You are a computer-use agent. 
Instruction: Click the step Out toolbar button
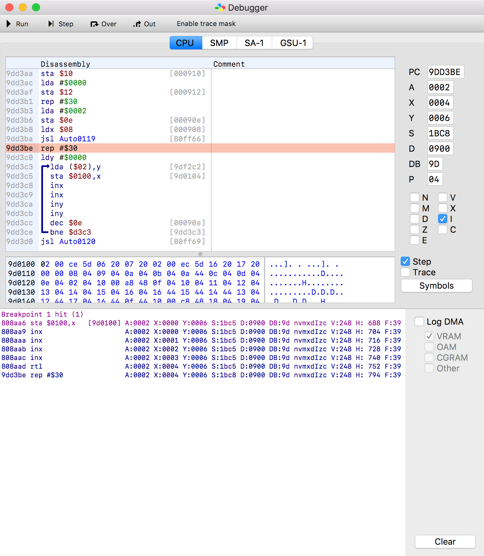coord(144,24)
